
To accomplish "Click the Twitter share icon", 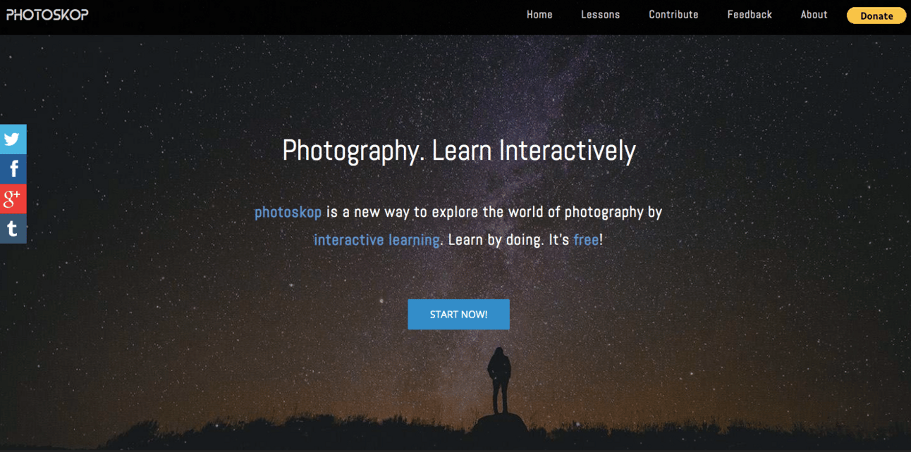I will (13, 139).
